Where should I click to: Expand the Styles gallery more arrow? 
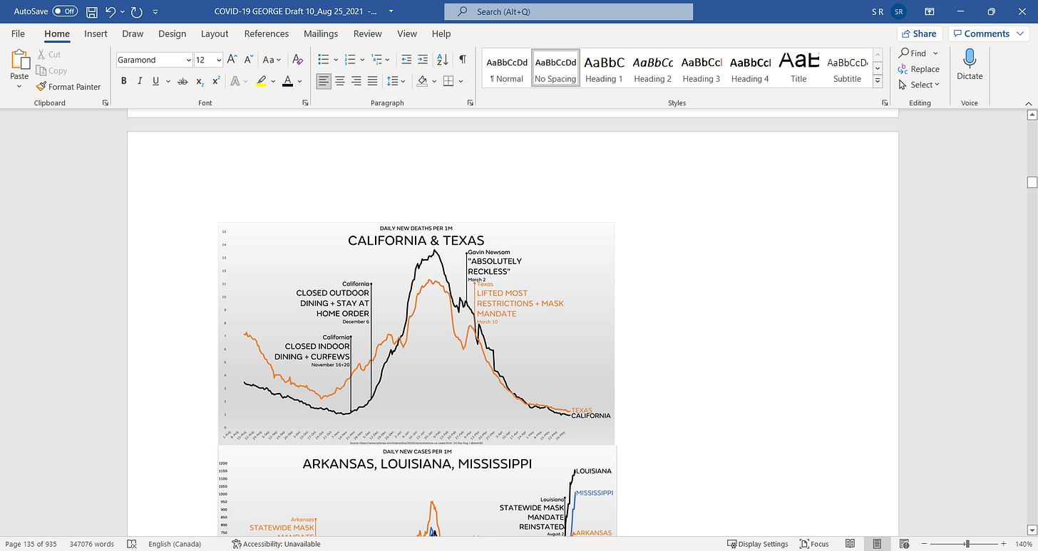point(878,82)
